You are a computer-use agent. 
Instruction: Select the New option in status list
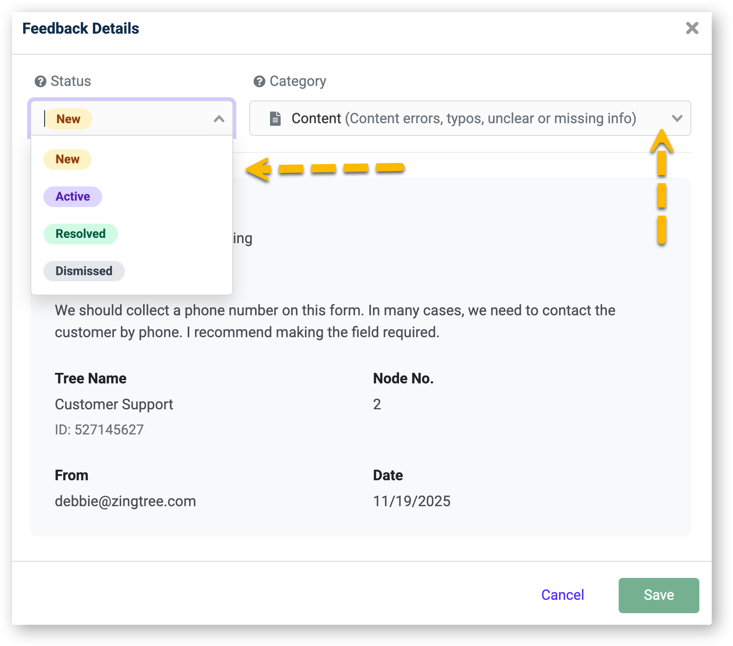[67, 159]
